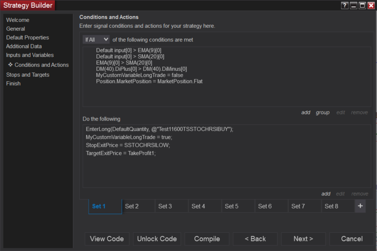This screenshot has height=251, width=377.
Task: Navigate to Inputs and Variables page
Action: pos(30,55)
